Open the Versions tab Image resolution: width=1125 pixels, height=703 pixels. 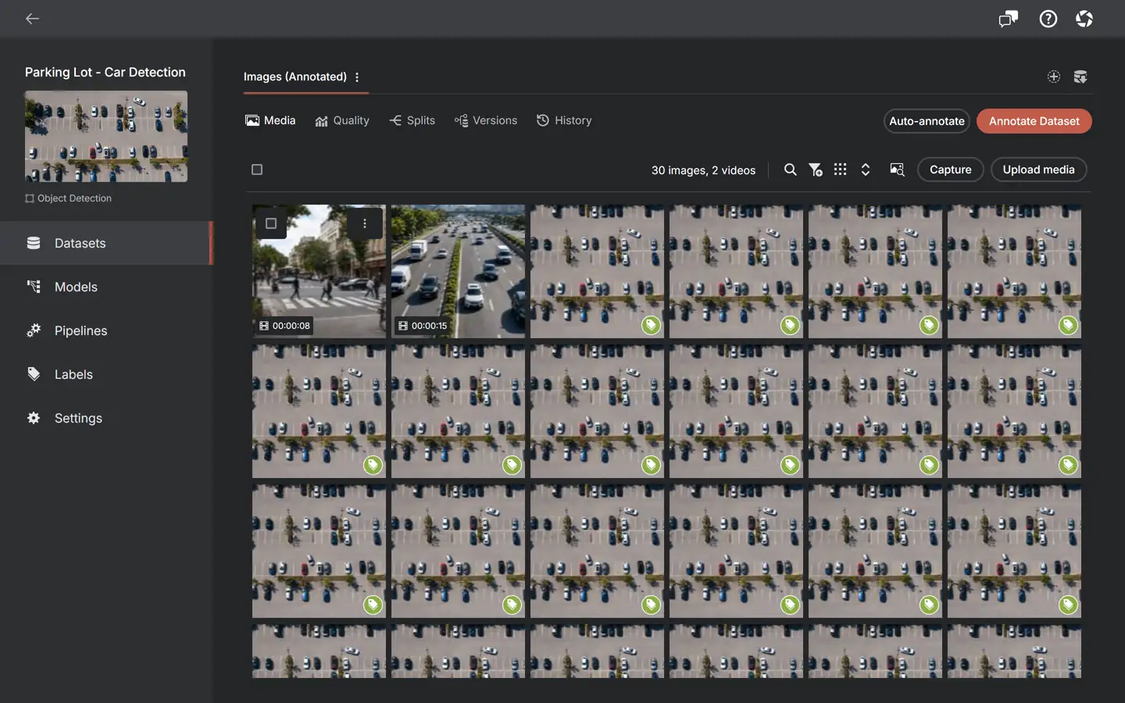(486, 120)
